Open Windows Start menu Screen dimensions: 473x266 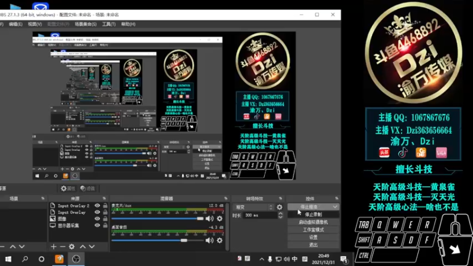(8, 259)
